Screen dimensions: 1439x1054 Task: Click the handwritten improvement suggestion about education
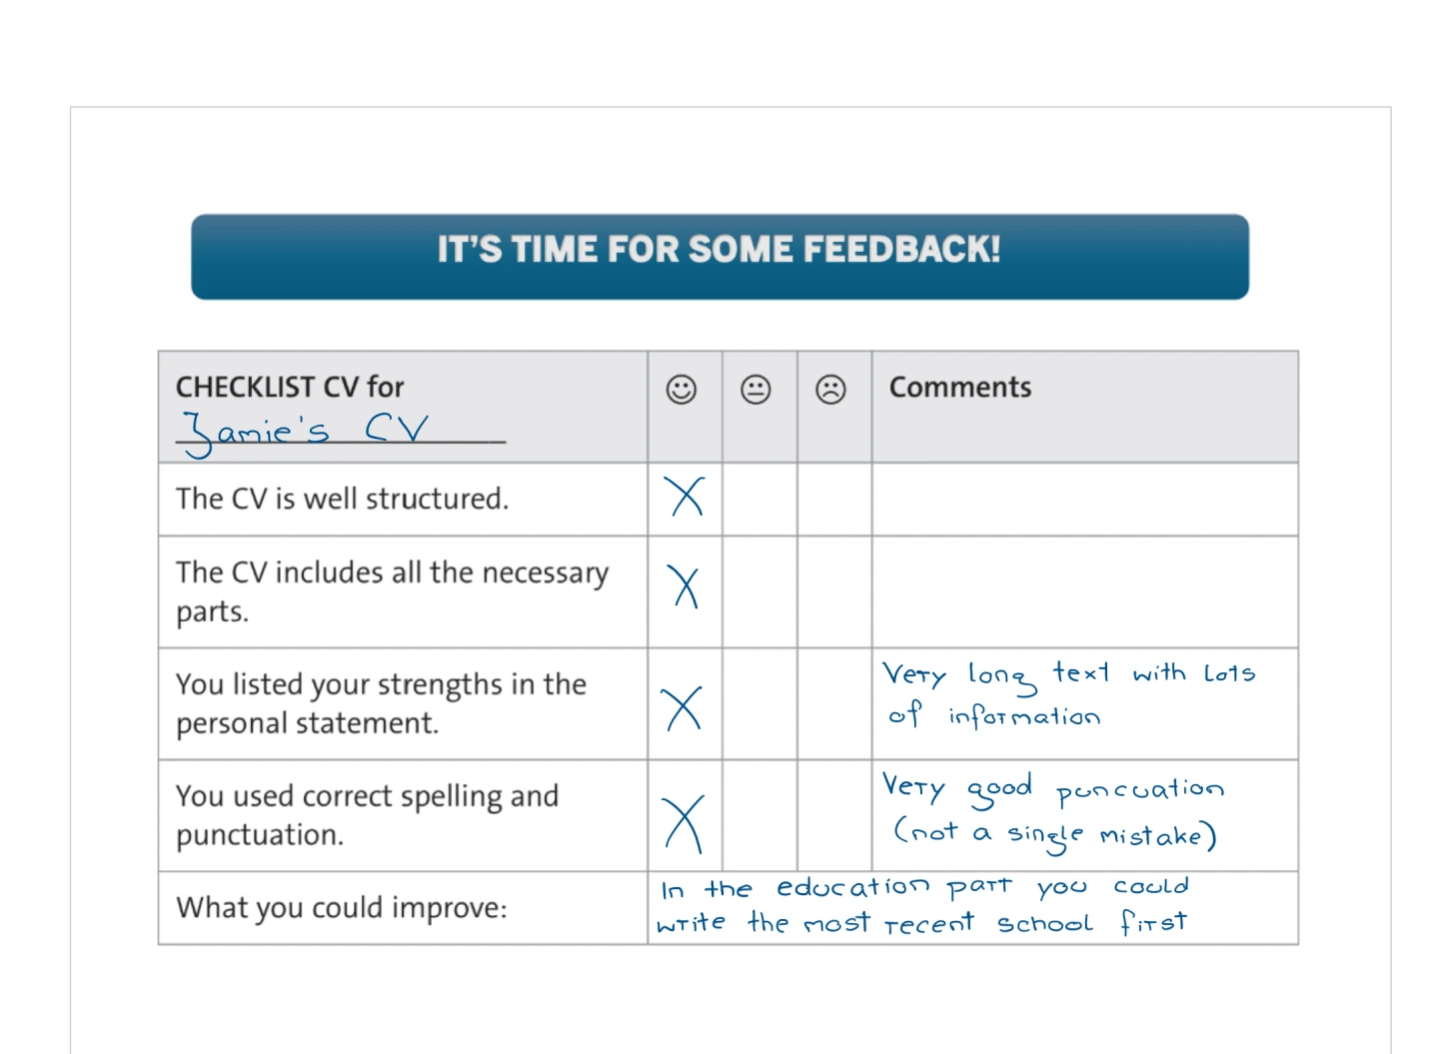pos(923,906)
